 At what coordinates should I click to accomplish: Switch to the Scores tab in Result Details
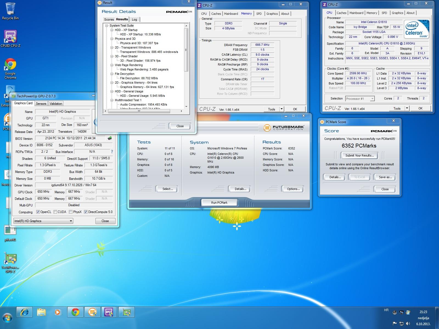coord(109,19)
